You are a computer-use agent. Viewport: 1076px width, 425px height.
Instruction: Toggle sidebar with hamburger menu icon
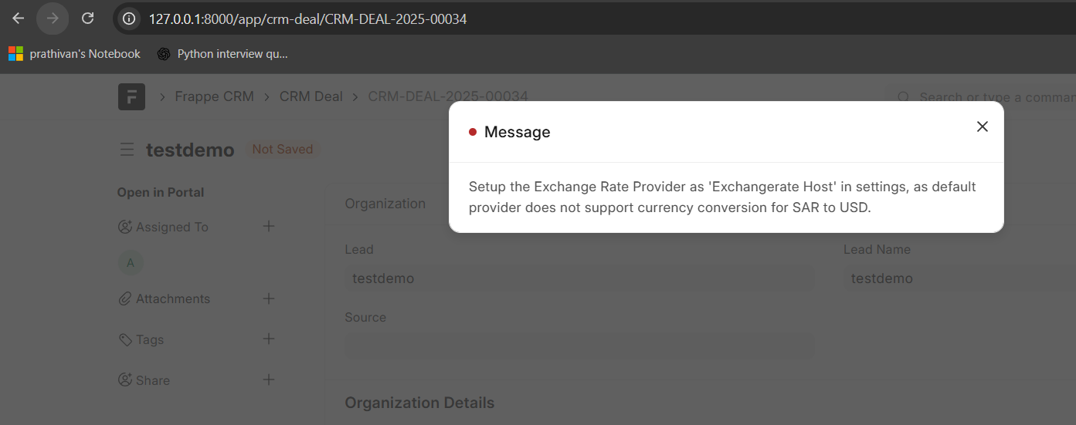(x=127, y=150)
